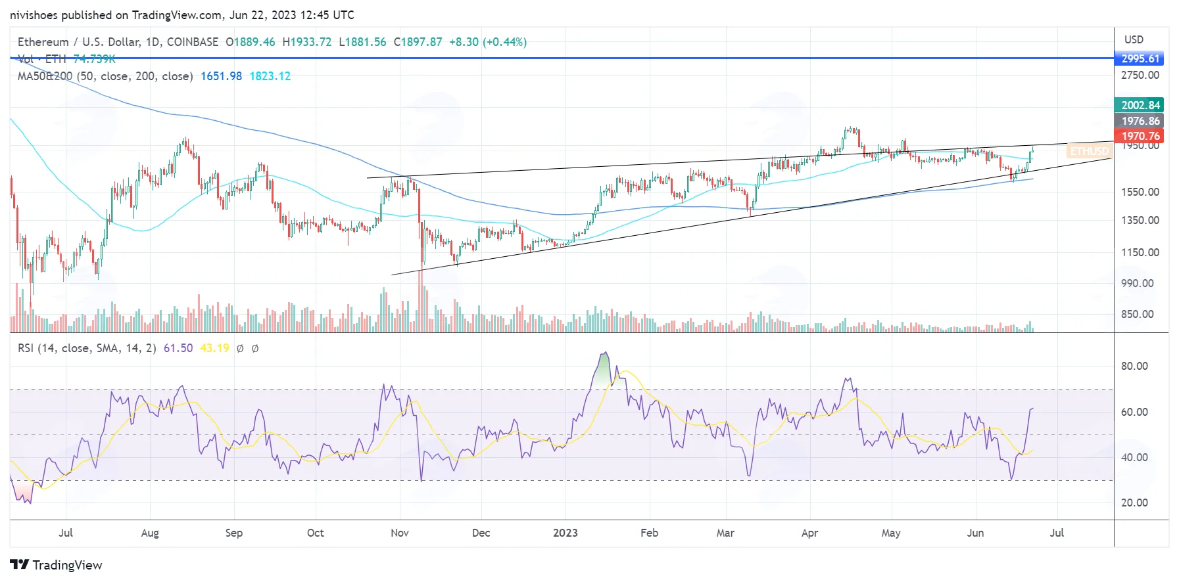
Task: Click the green 2002.84 price tag
Action: click(1140, 105)
